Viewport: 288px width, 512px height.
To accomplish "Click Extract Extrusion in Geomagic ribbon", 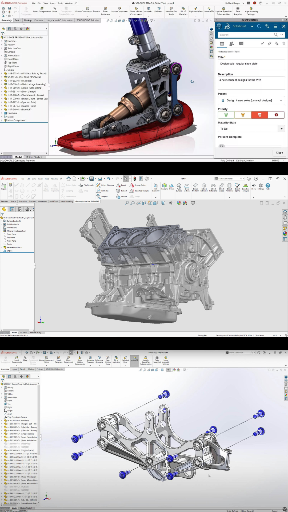I will [204, 187].
